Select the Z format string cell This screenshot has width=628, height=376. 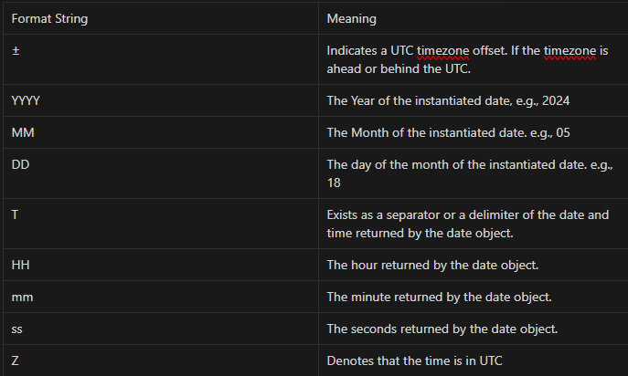point(15,360)
